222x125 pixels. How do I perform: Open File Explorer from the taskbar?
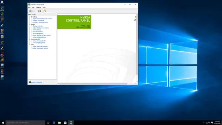[x=59, y=123]
